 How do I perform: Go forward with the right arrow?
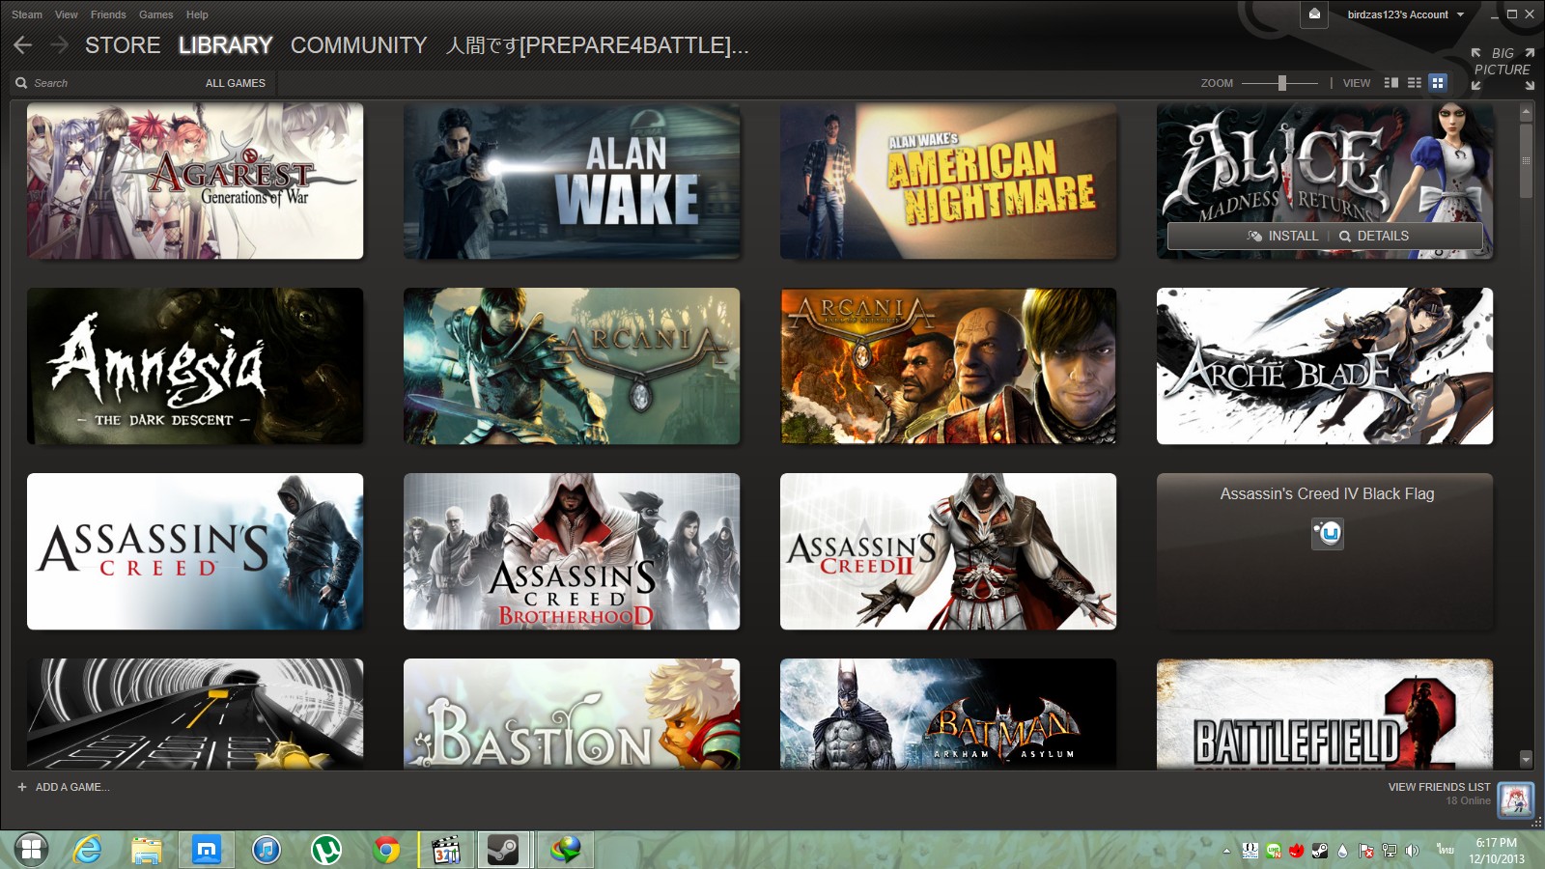coord(59,45)
